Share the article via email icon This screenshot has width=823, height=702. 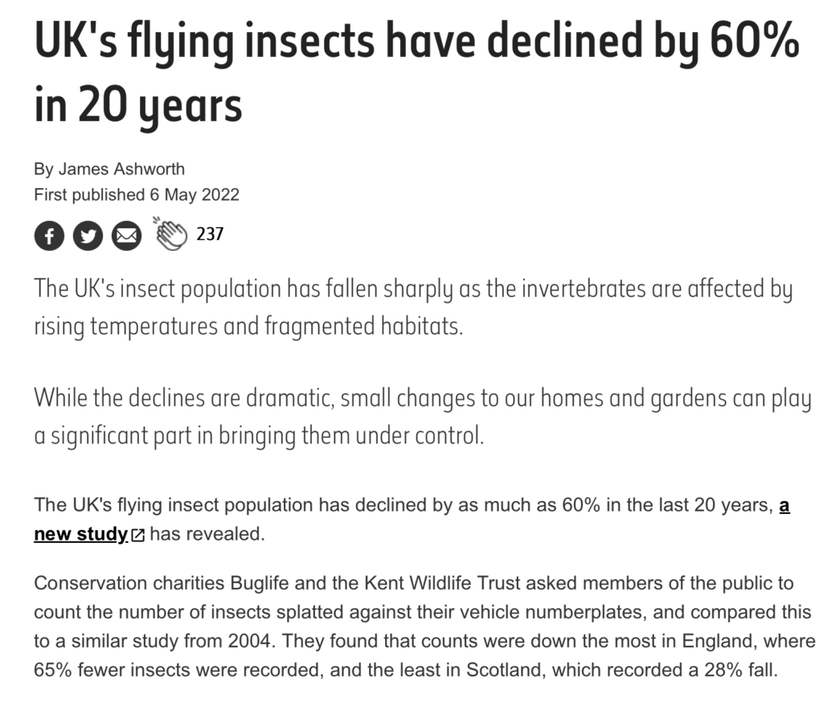[125, 236]
